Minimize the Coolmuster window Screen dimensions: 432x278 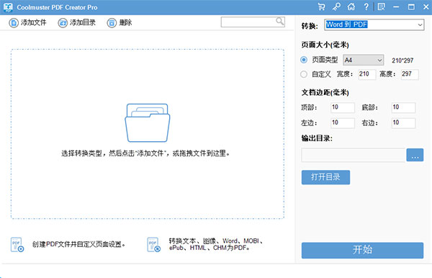[x=396, y=7]
